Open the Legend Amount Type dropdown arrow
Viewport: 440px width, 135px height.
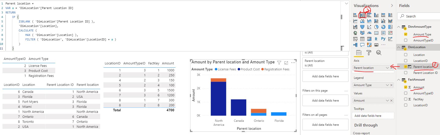[387, 85]
